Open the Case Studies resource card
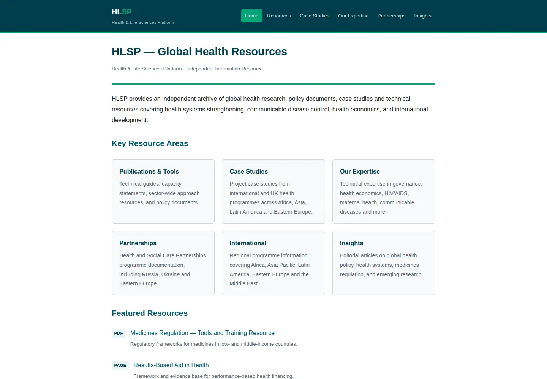547x379 pixels. pyautogui.click(x=273, y=191)
